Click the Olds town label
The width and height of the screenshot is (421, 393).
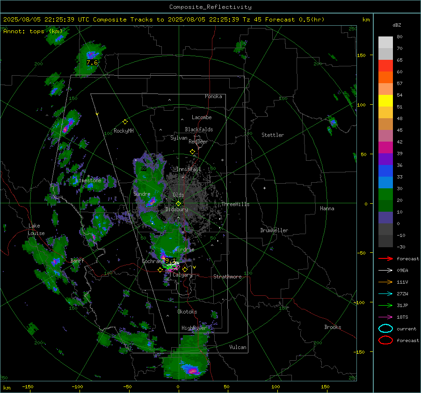click(x=178, y=195)
